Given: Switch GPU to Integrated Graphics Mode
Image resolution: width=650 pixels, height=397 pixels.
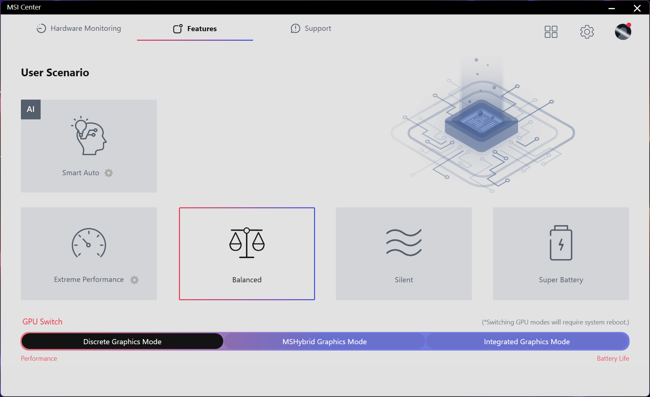Looking at the screenshot, I should [x=527, y=341].
